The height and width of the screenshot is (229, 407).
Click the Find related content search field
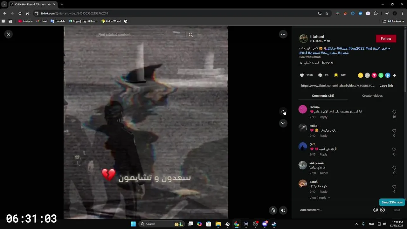(x=141, y=35)
